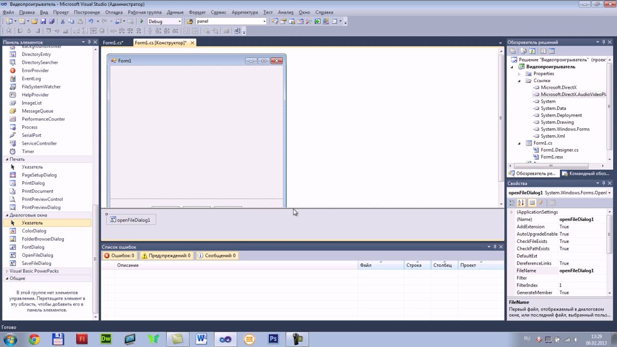Toggle the messages filter Сообщений: 0

click(217, 255)
